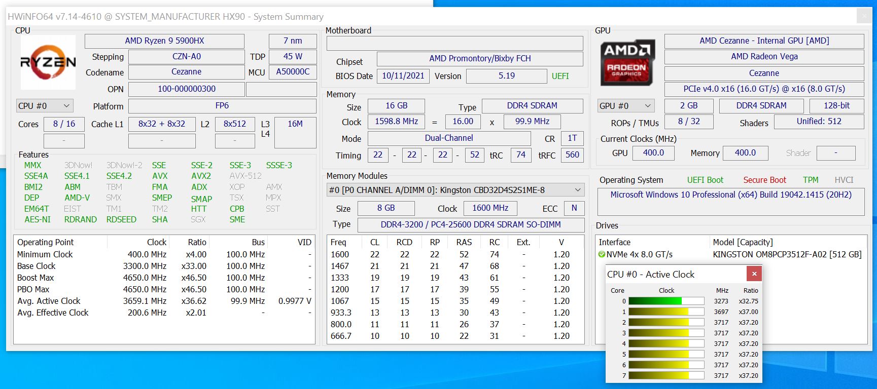Viewport: 877px width, 389px height.
Task: Click the MCU A50000C field
Action: tap(293, 72)
